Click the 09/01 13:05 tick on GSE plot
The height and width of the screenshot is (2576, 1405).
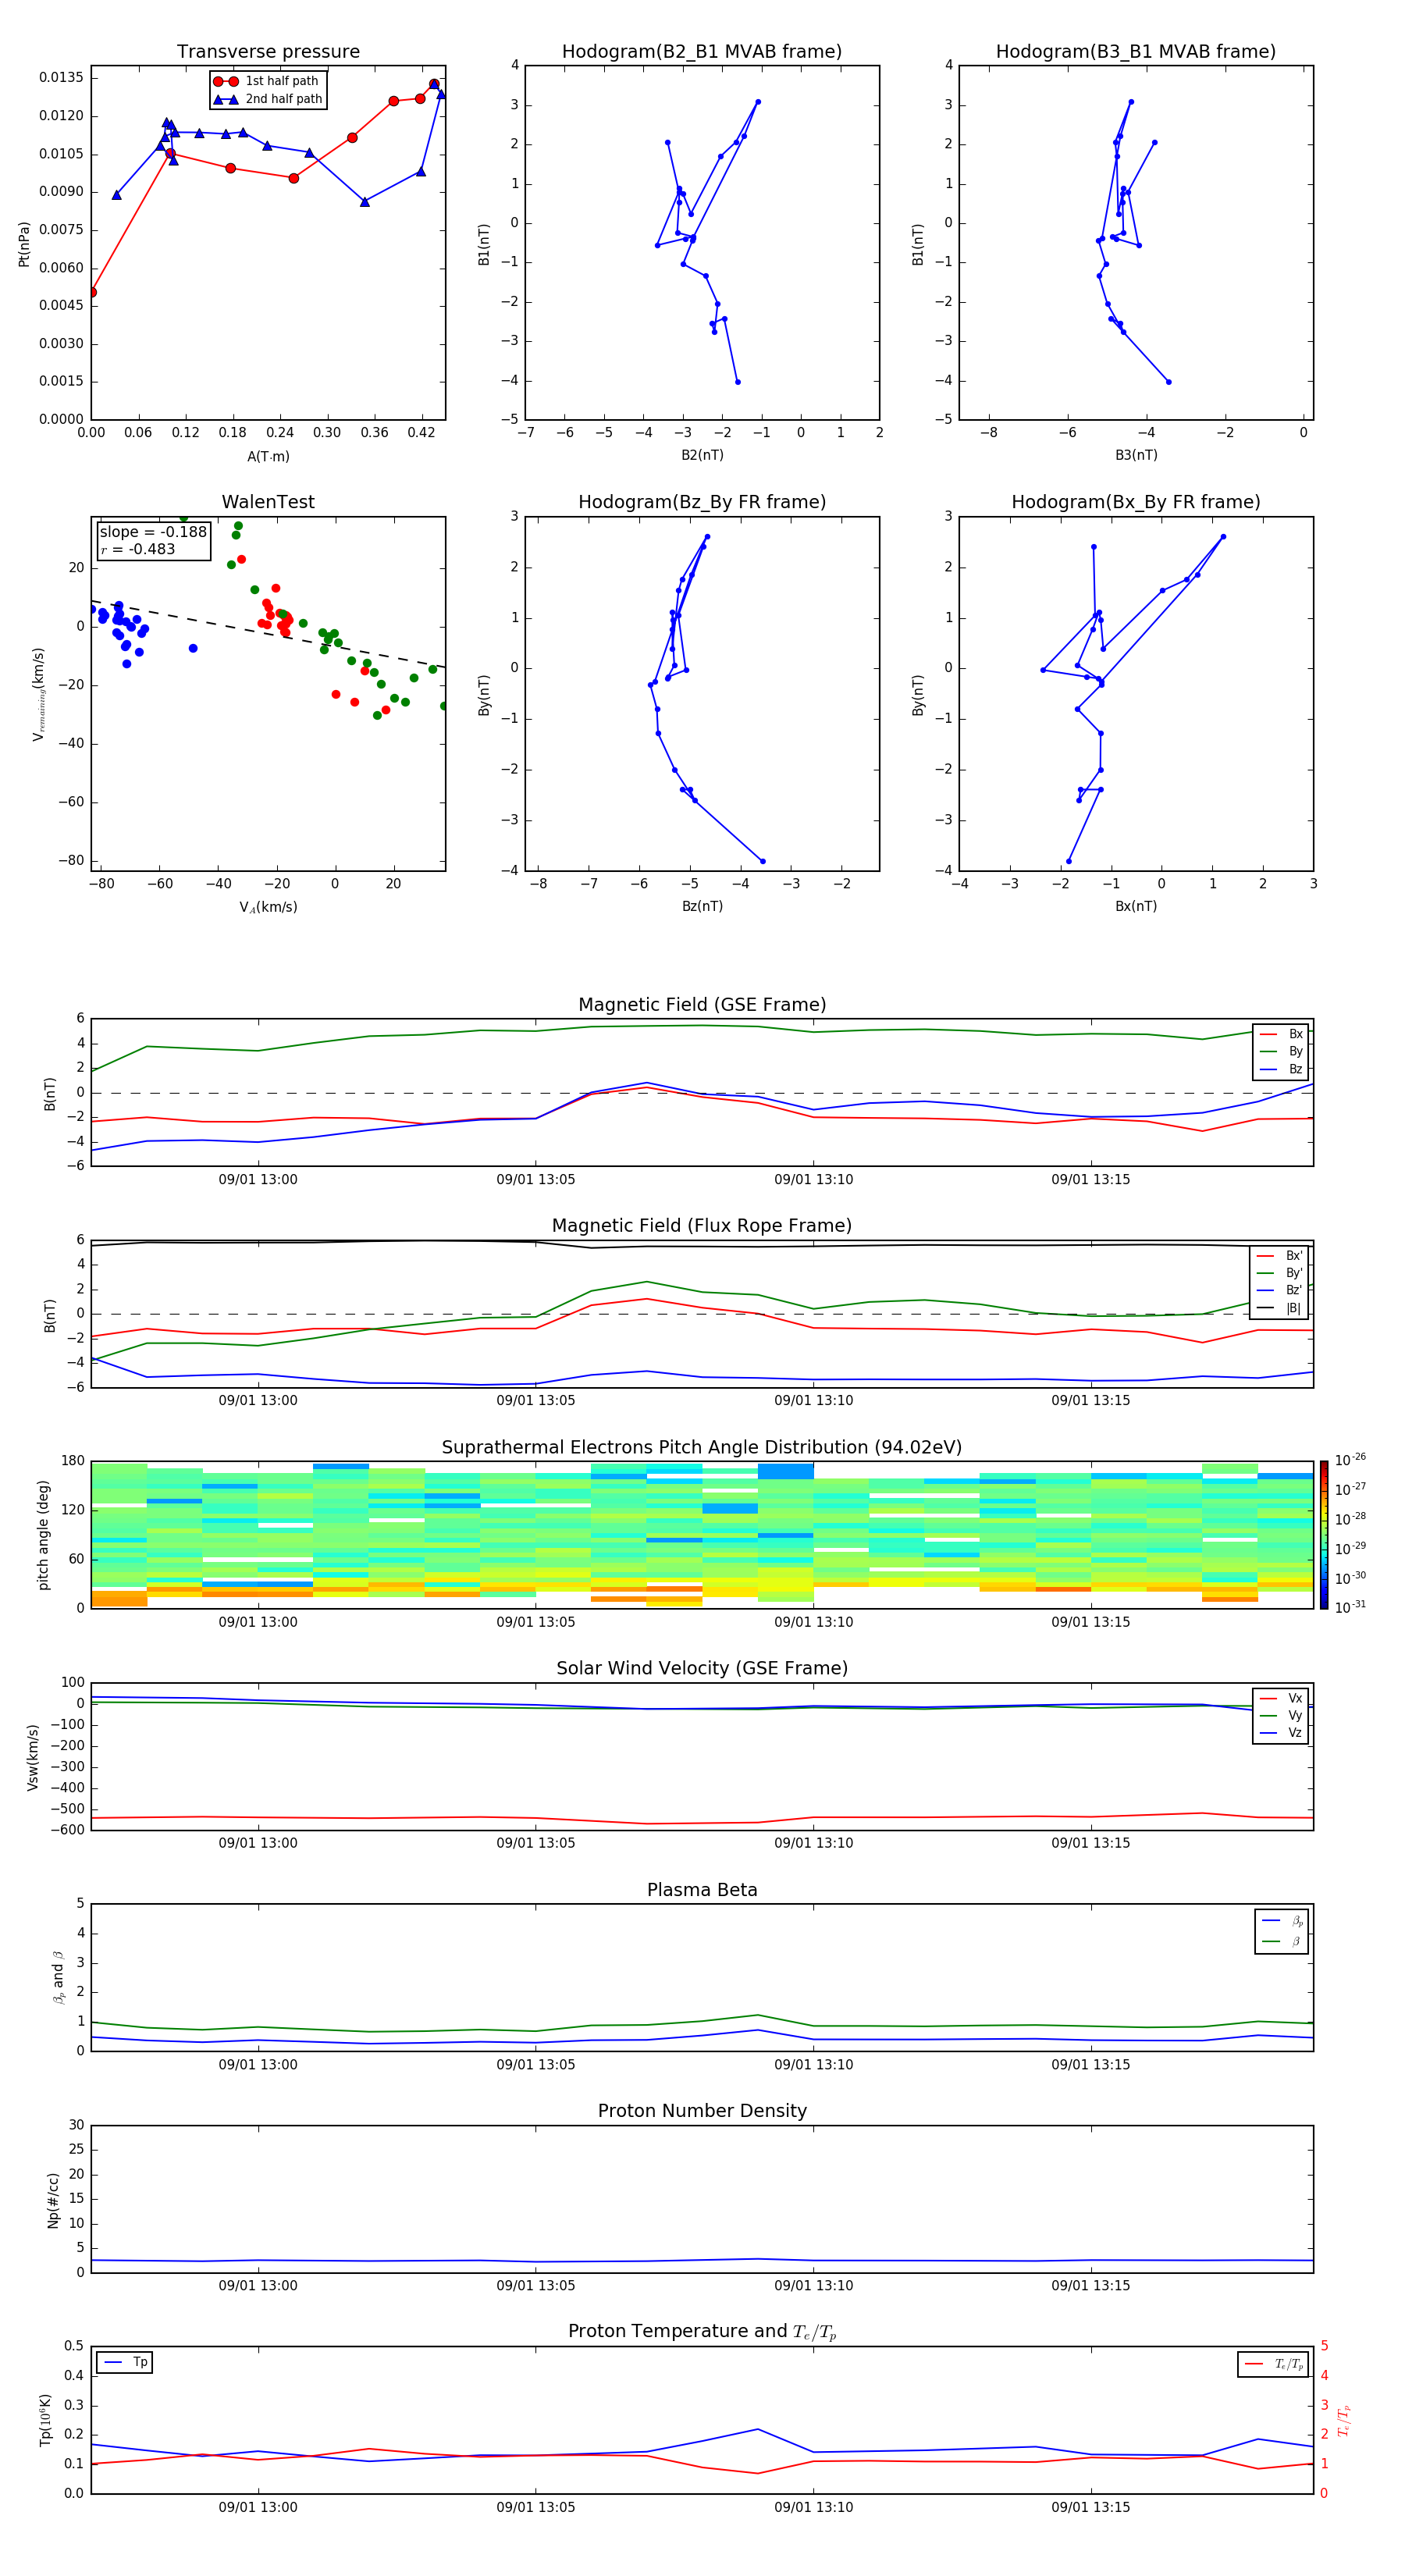pyautogui.click(x=536, y=1179)
